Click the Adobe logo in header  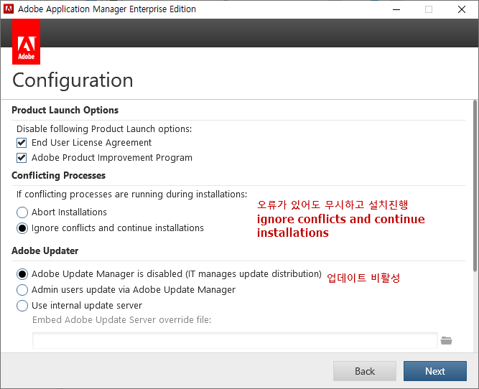[27, 42]
